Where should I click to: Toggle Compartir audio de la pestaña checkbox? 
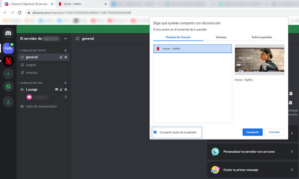[155, 132]
